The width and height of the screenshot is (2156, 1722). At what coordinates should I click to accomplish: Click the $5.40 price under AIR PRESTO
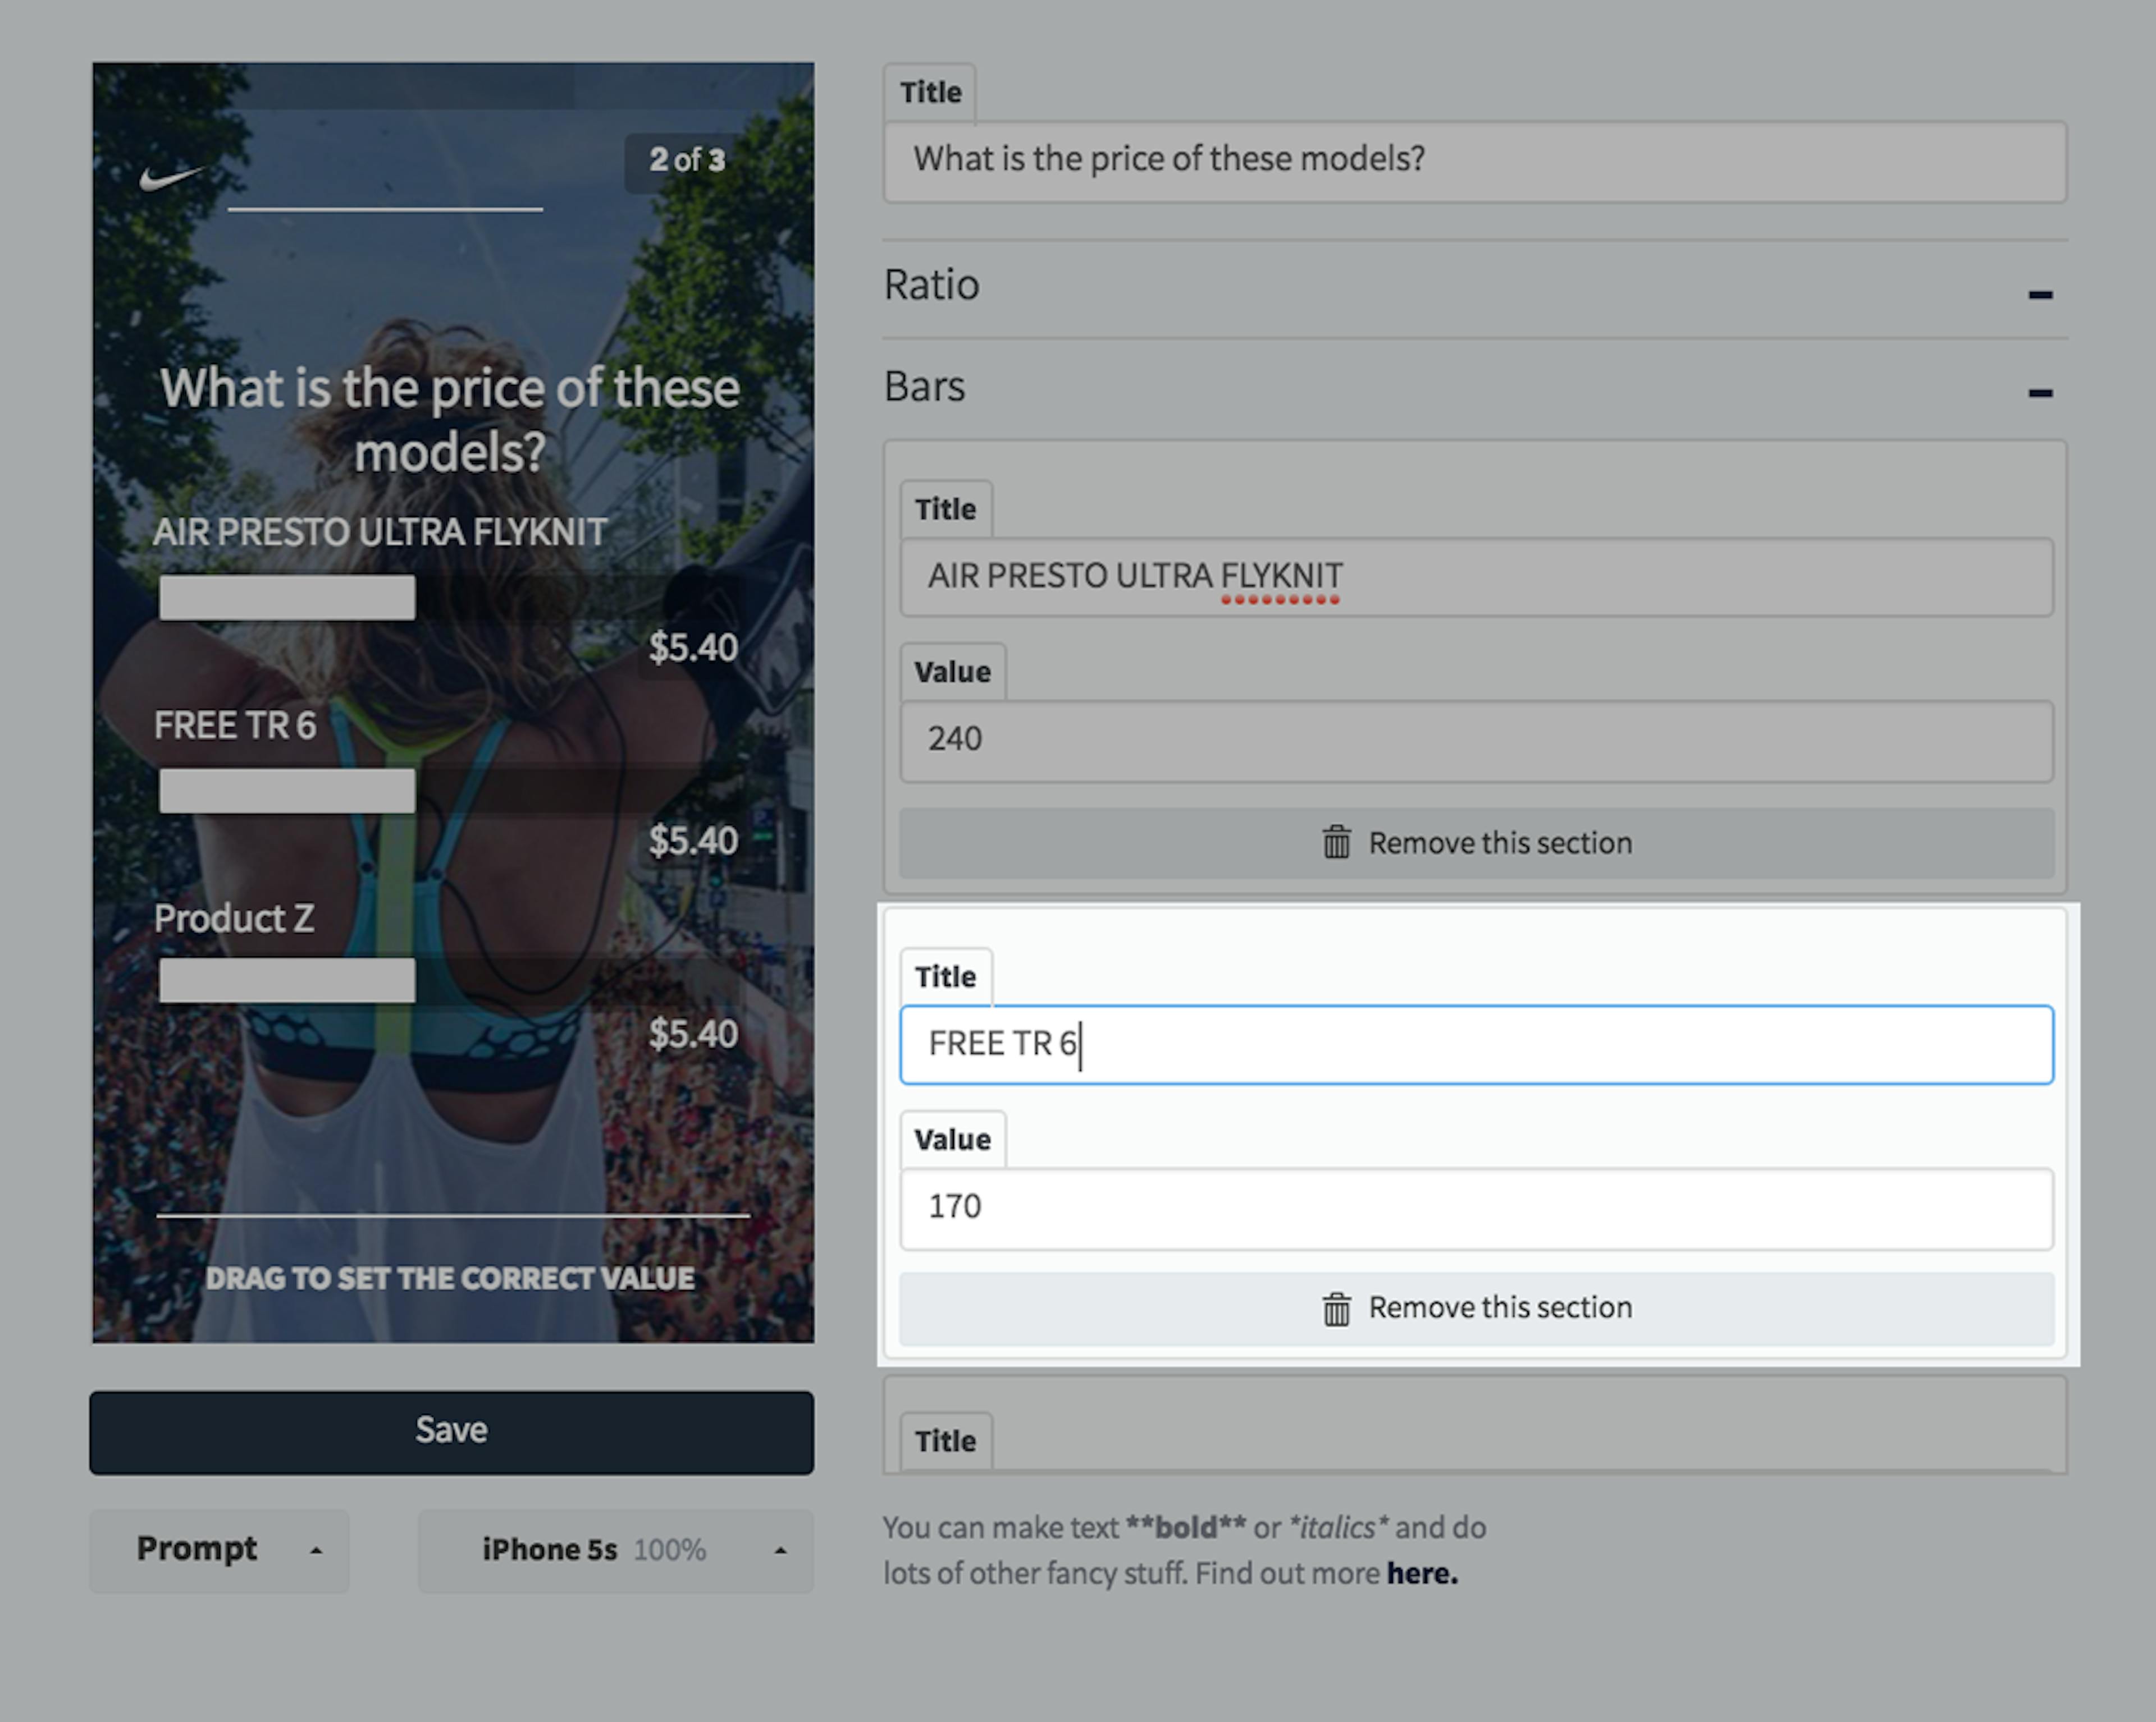(x=693, y=648)
